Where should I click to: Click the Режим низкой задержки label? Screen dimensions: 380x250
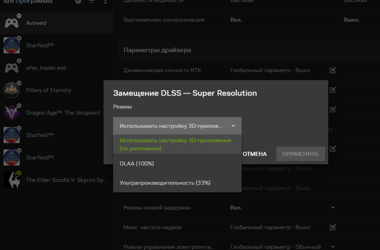tap(157, 208)
